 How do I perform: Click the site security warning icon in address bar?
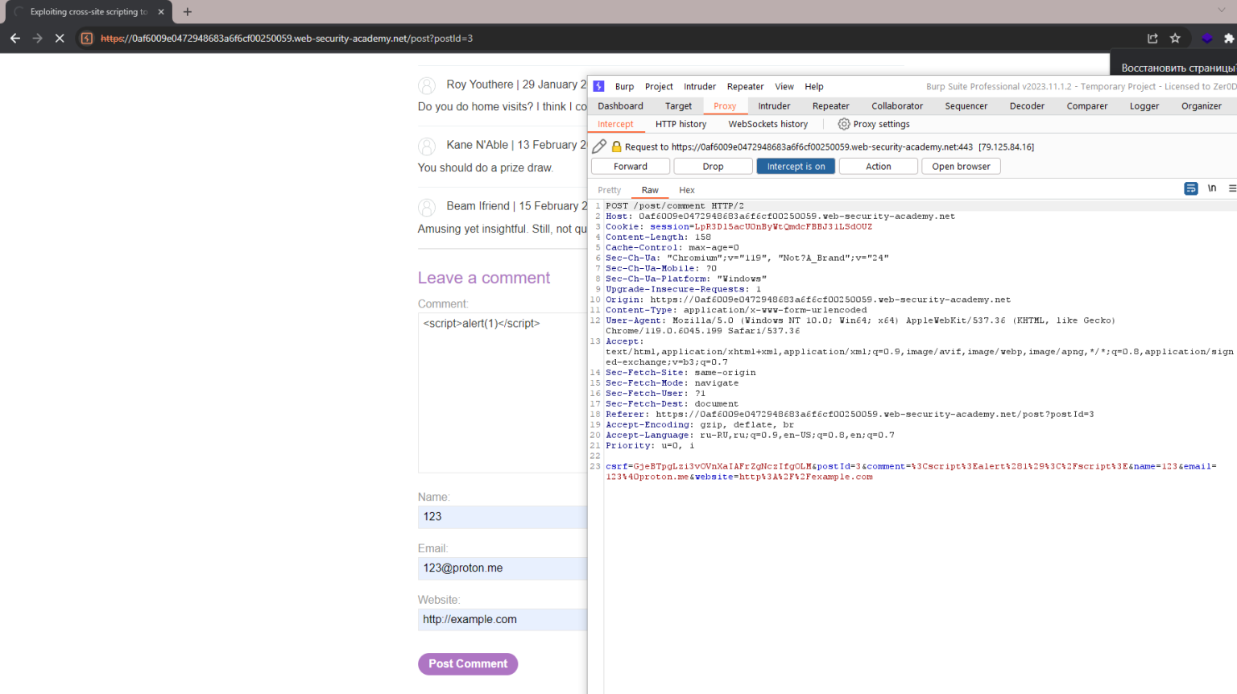pyautogui.click(x=87, y=38)
